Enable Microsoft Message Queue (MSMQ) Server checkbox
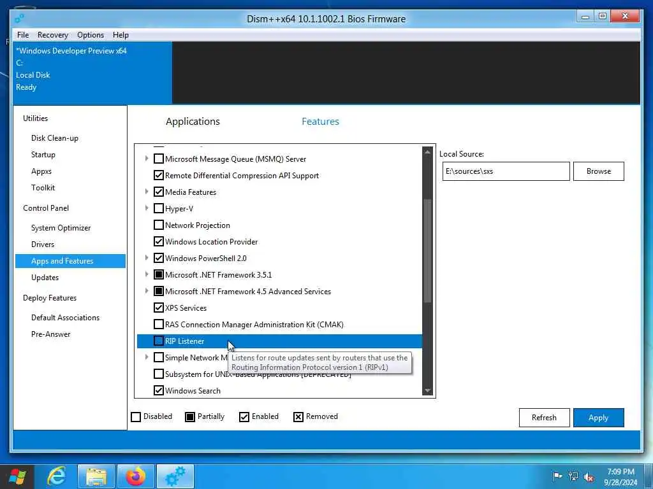 (158, 159)
